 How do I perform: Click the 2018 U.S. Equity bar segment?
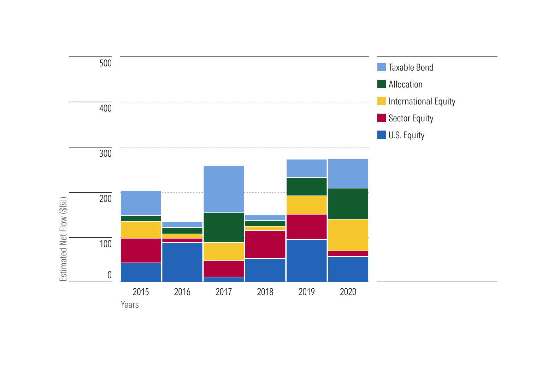point(265,270)
